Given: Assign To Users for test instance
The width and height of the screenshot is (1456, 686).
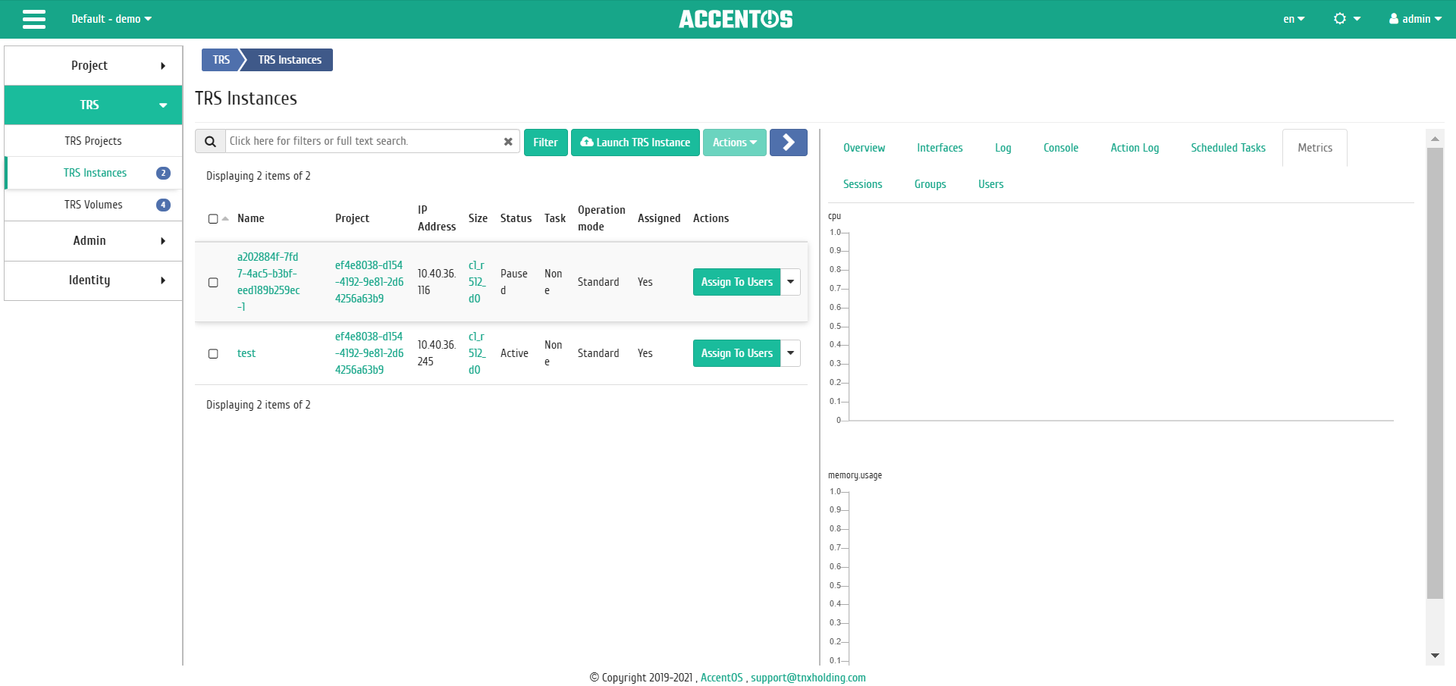Looking at the screenshot, I should point(736,353).
